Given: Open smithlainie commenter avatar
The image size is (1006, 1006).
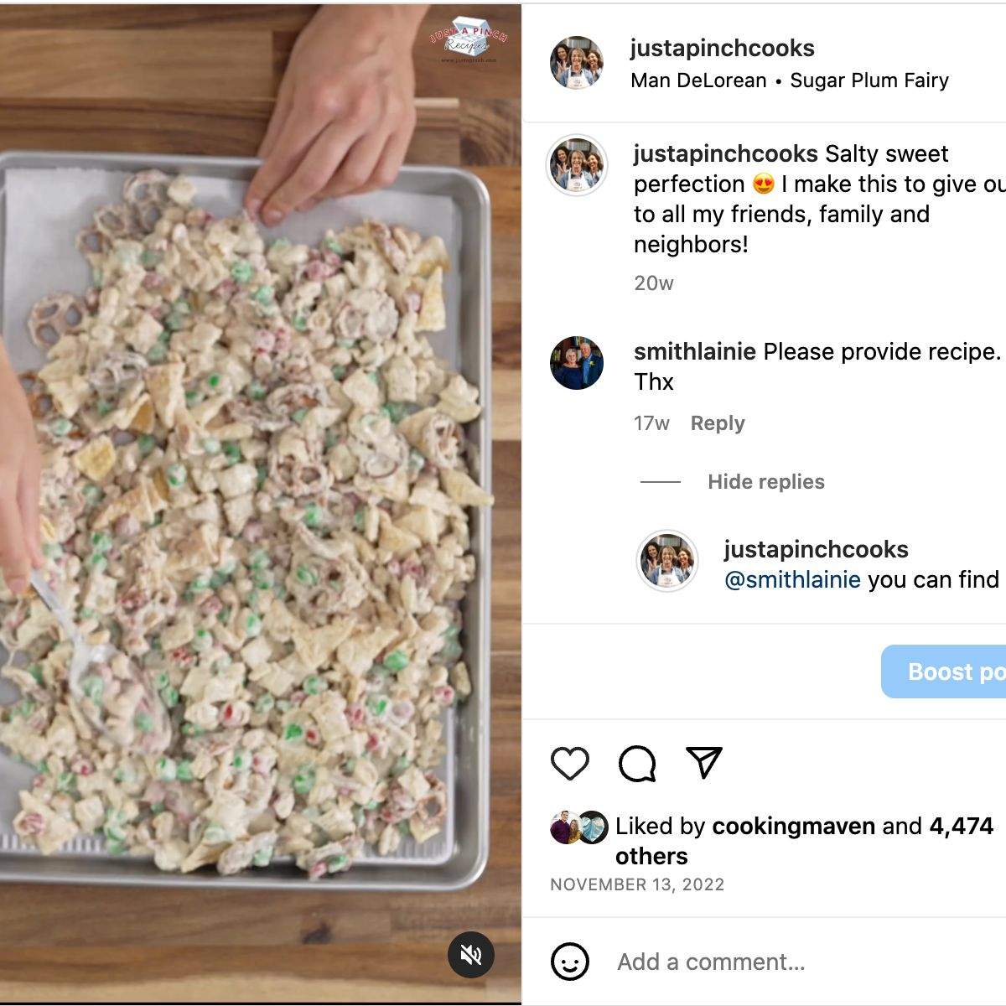Looking at the screenshot, I should click(577, 364).
